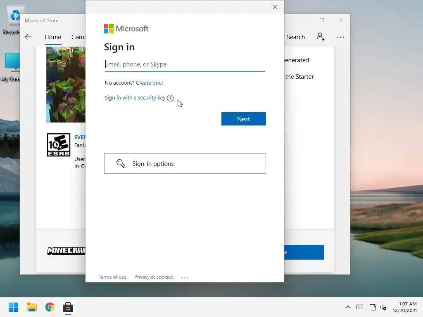
Task: Open the Recycle Bin desktop icon
Action: tap(11, 20)
